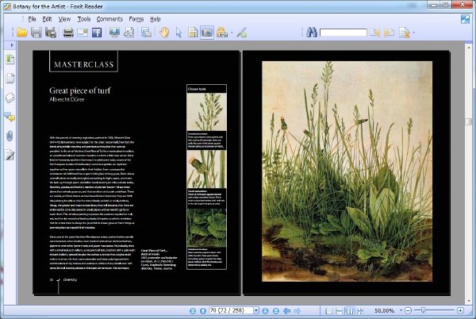476x319 pixels.
Task: Print the document using the printer icon
Action: pos(68,33)
